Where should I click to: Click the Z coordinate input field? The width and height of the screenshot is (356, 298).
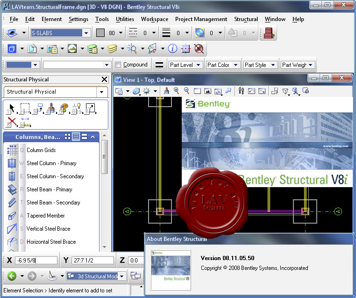coord(136,260)
